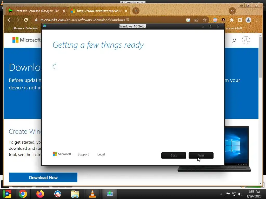Open the Action Center flag icon
The width and height of the screenshot is (266, 199).
click(x=228, y=194)
